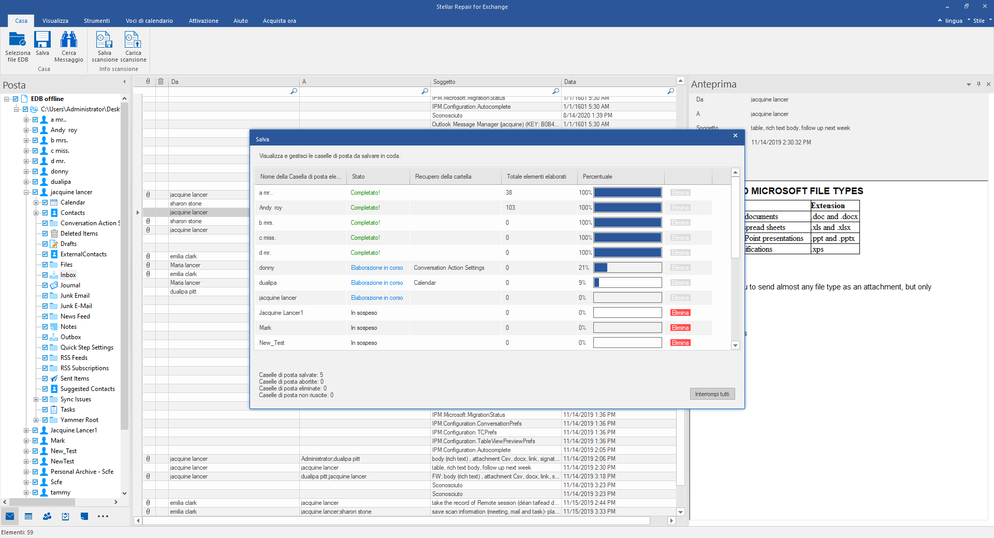Open Notes view icon in bottom bar
This screenshot has width=994, height=538.
click(x=84, y=516)
